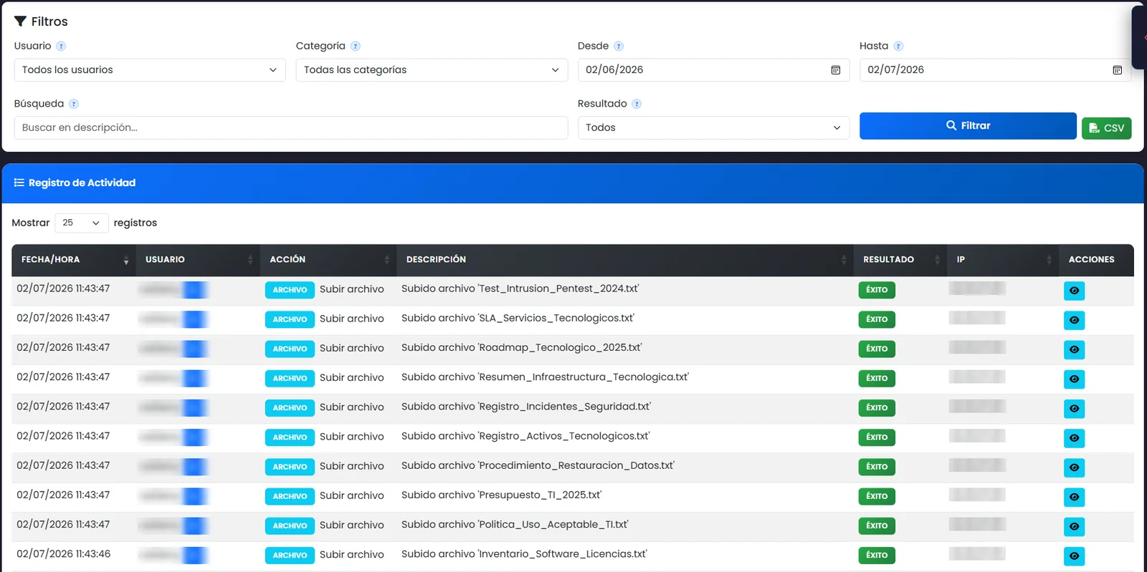The image size is (1147, 572).
Task: Export records with CSV button
Action: (x=1106, y=128)
